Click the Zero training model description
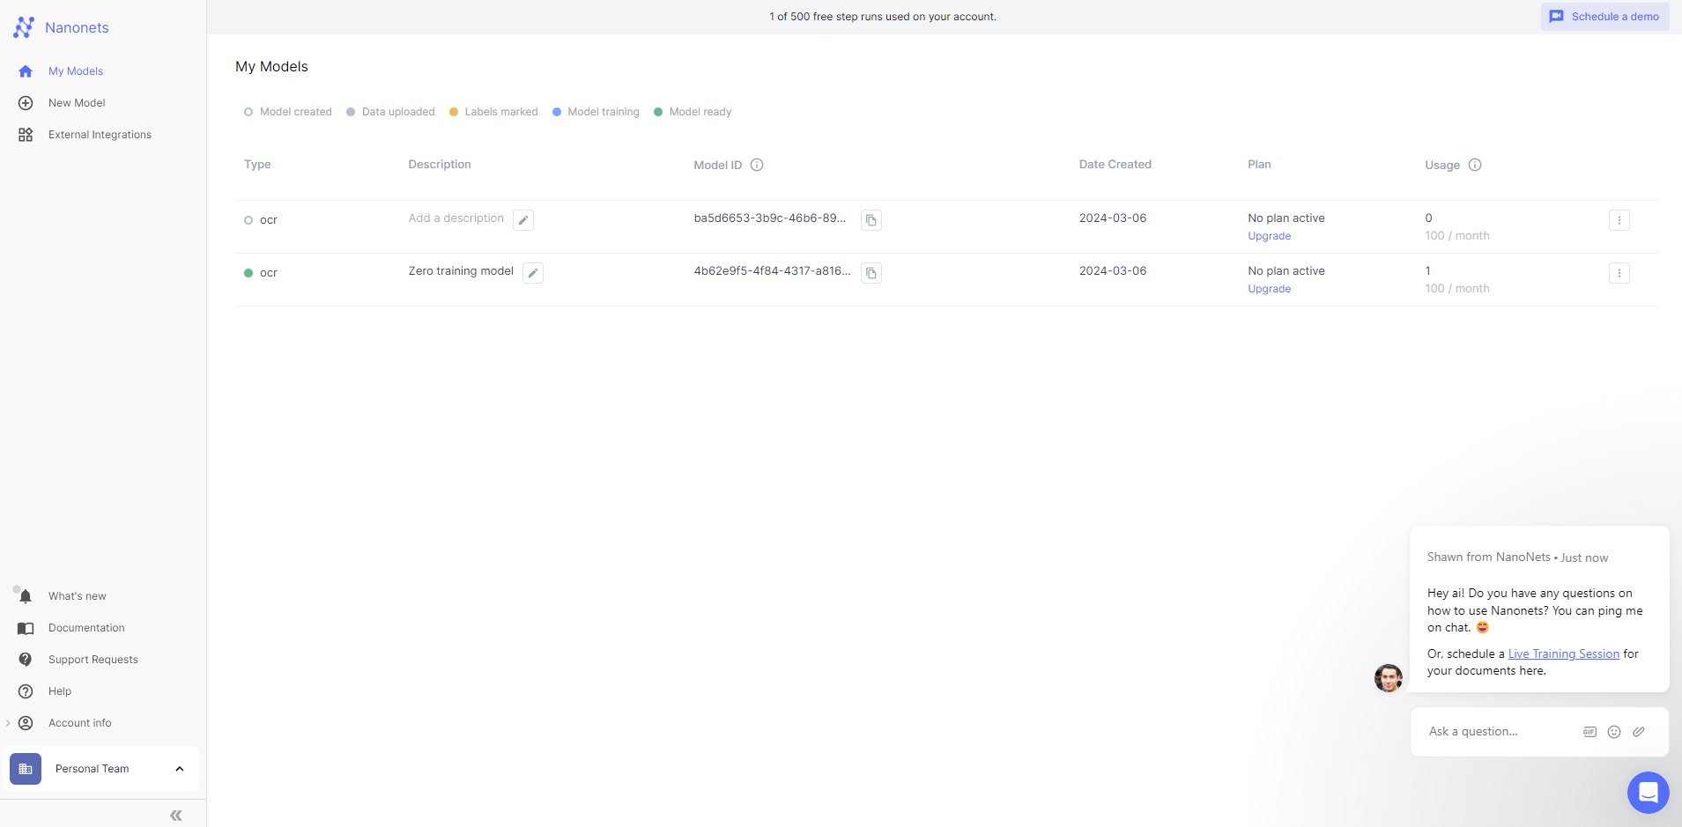 (461, 271)
